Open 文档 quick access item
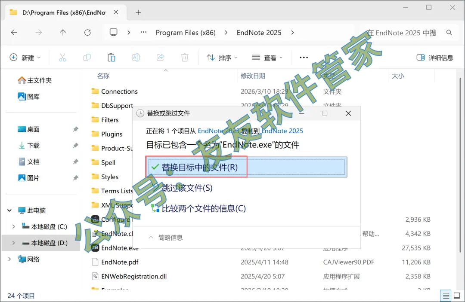The width and height of the screenshot is (465, 302). (29, 162)
